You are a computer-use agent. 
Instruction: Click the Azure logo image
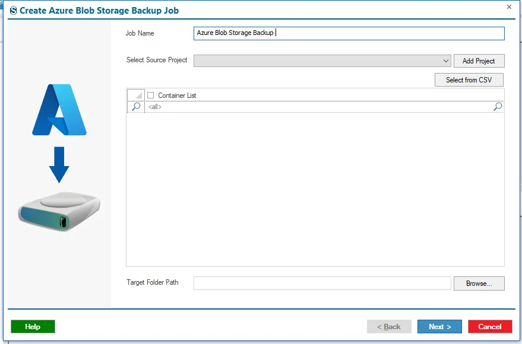pyautogui.click(x=59, y=110)
